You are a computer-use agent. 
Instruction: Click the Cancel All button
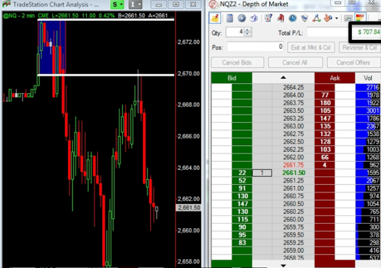tap(294, 62)
